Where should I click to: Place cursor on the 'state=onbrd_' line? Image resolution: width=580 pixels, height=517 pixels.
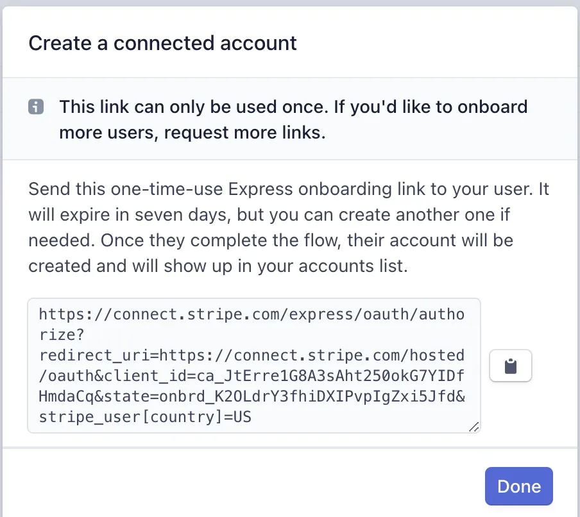coord(252,396)
